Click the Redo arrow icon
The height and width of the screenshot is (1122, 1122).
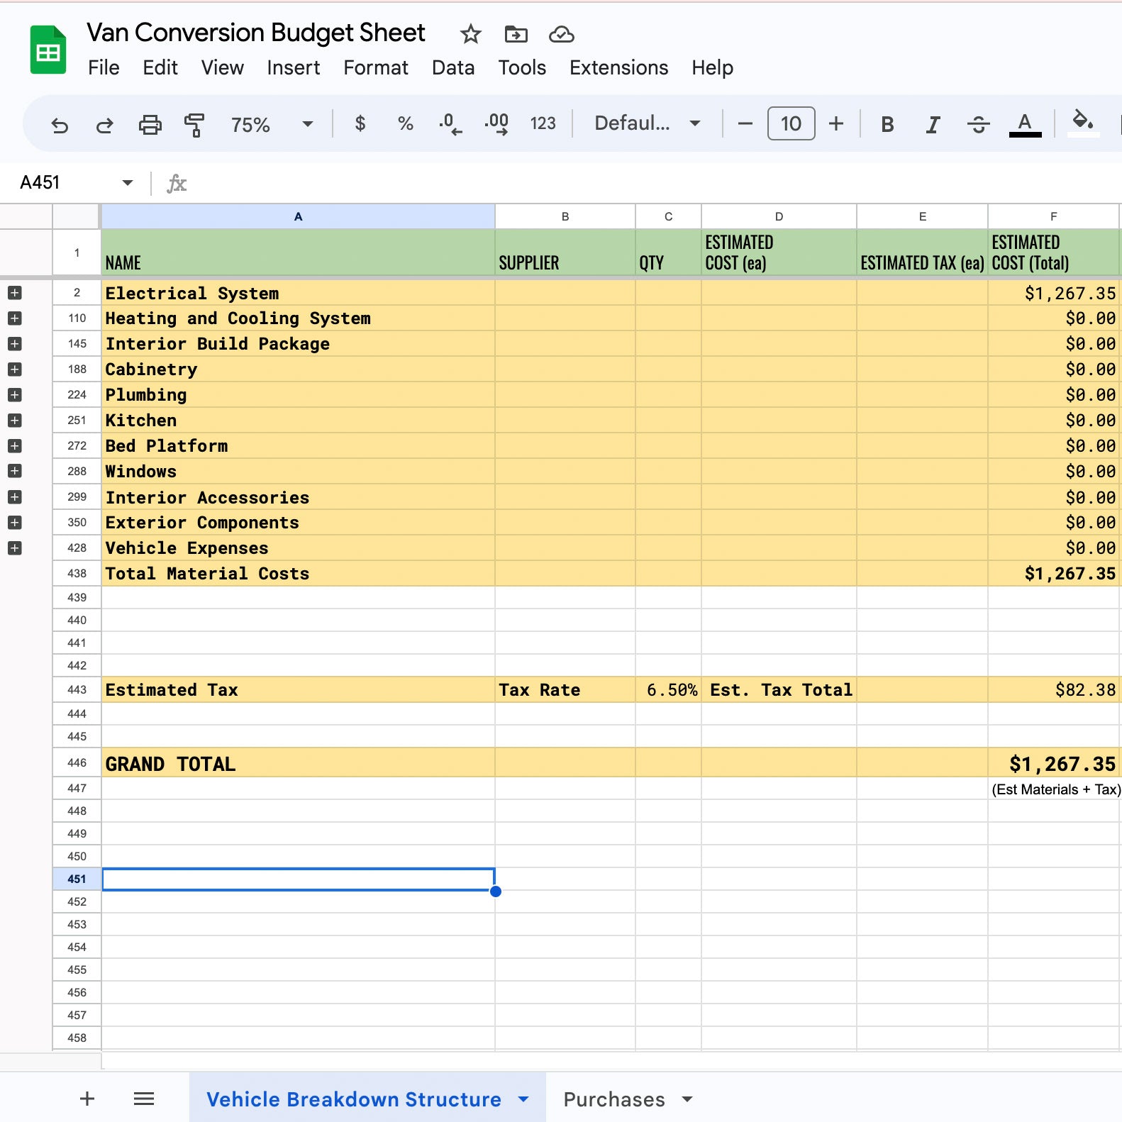pyautogui.click(x=104, y=125)
